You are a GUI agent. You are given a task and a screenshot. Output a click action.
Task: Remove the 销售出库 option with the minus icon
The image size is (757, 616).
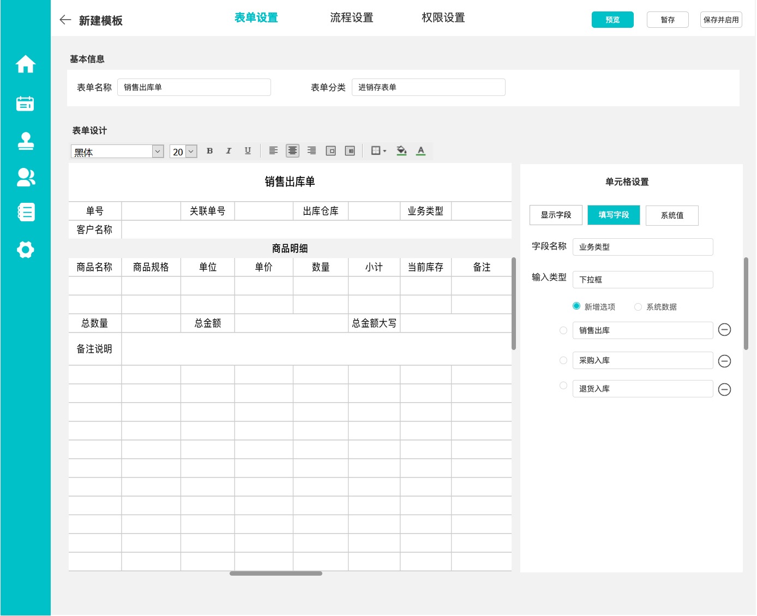tap(724, 330)
